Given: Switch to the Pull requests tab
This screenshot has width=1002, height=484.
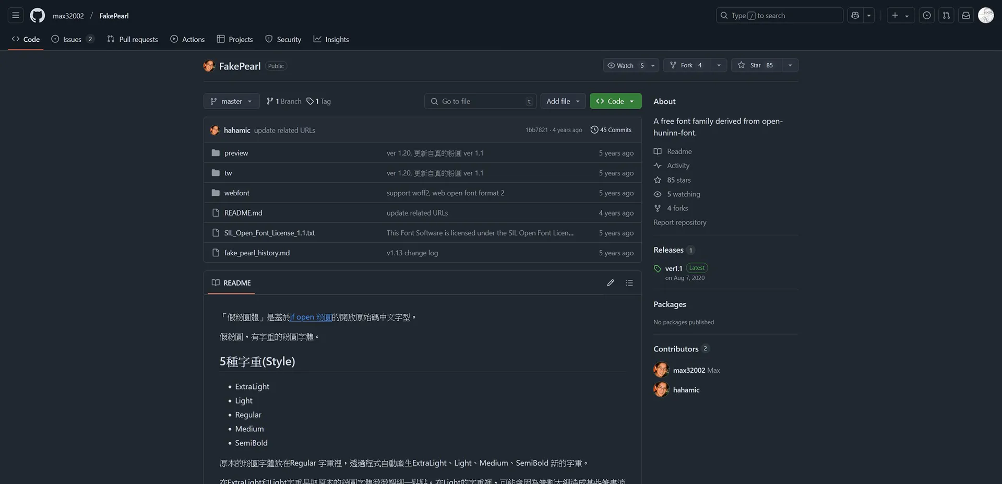Looking at the screenshot, I should pos(133,39).
